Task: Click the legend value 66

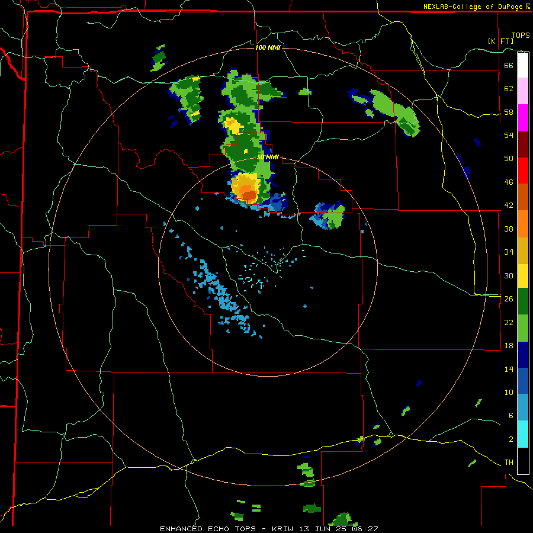Action: [x=509, y=65]
